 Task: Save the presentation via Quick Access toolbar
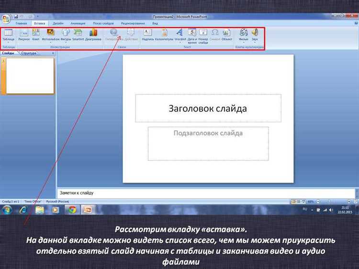point(16,17)
